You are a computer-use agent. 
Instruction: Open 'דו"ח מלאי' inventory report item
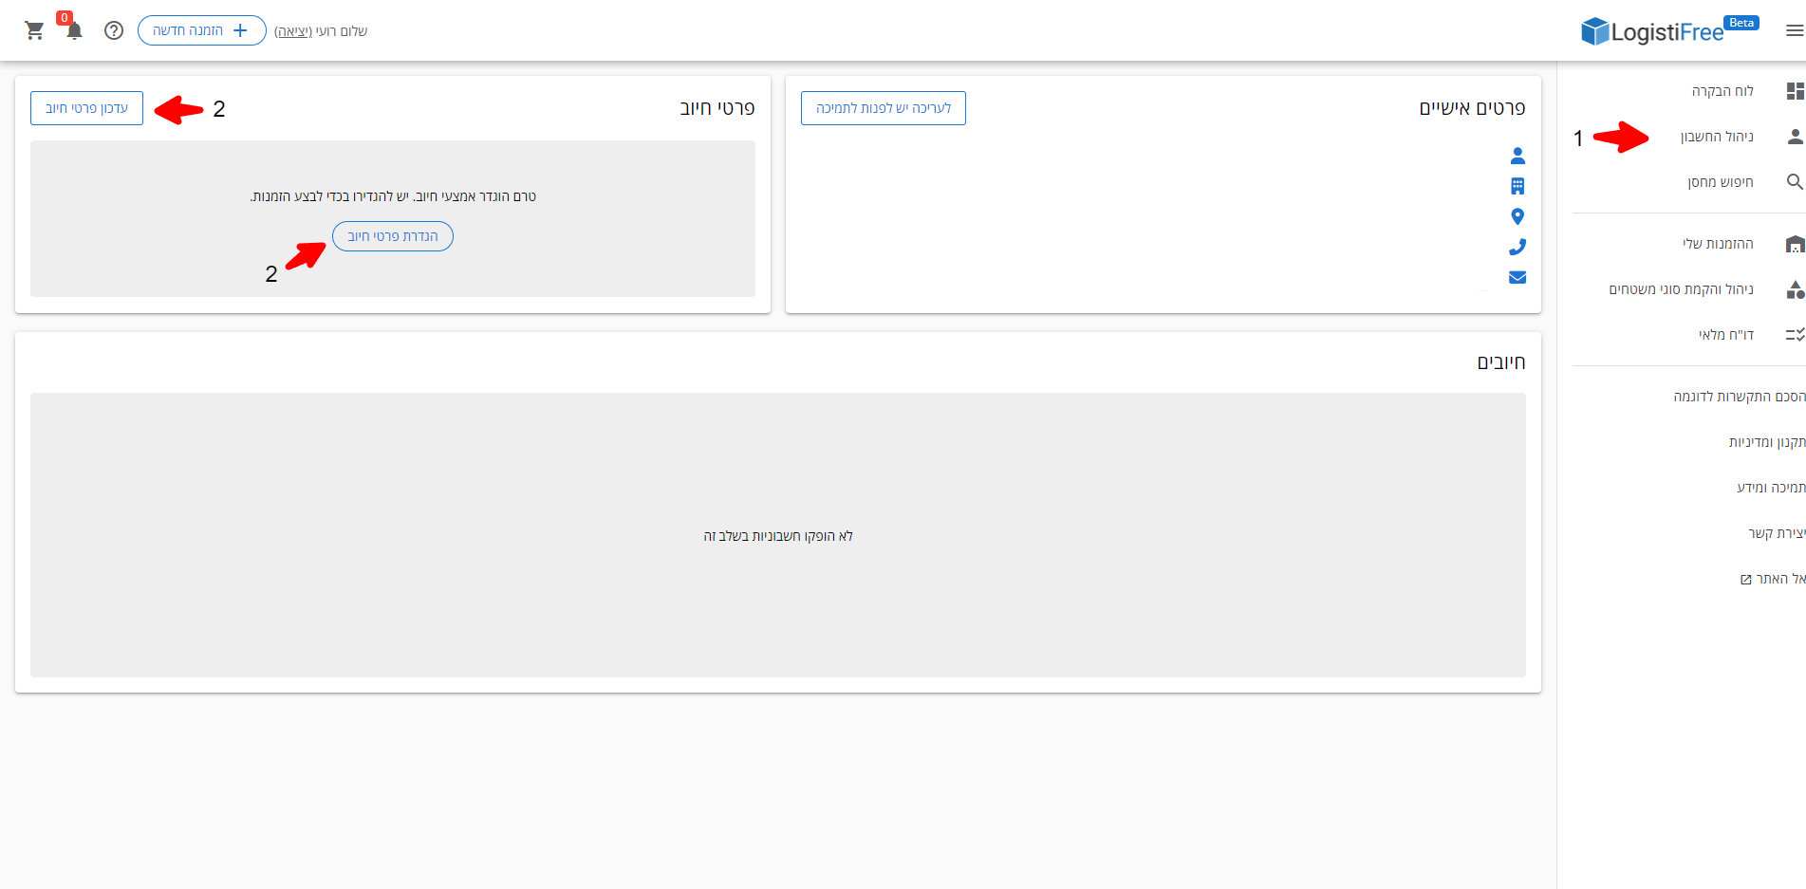[1725, 335]
